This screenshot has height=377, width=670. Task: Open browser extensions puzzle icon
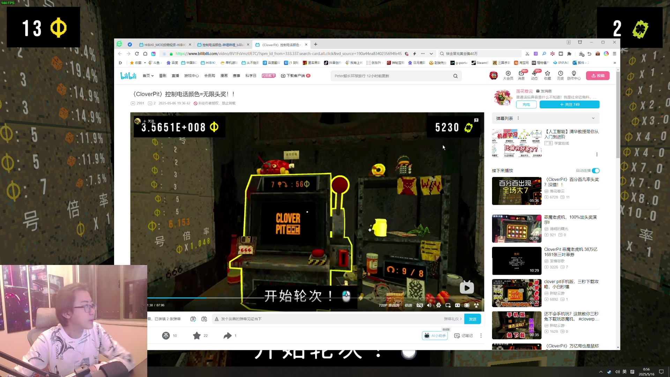pos(569,54)
